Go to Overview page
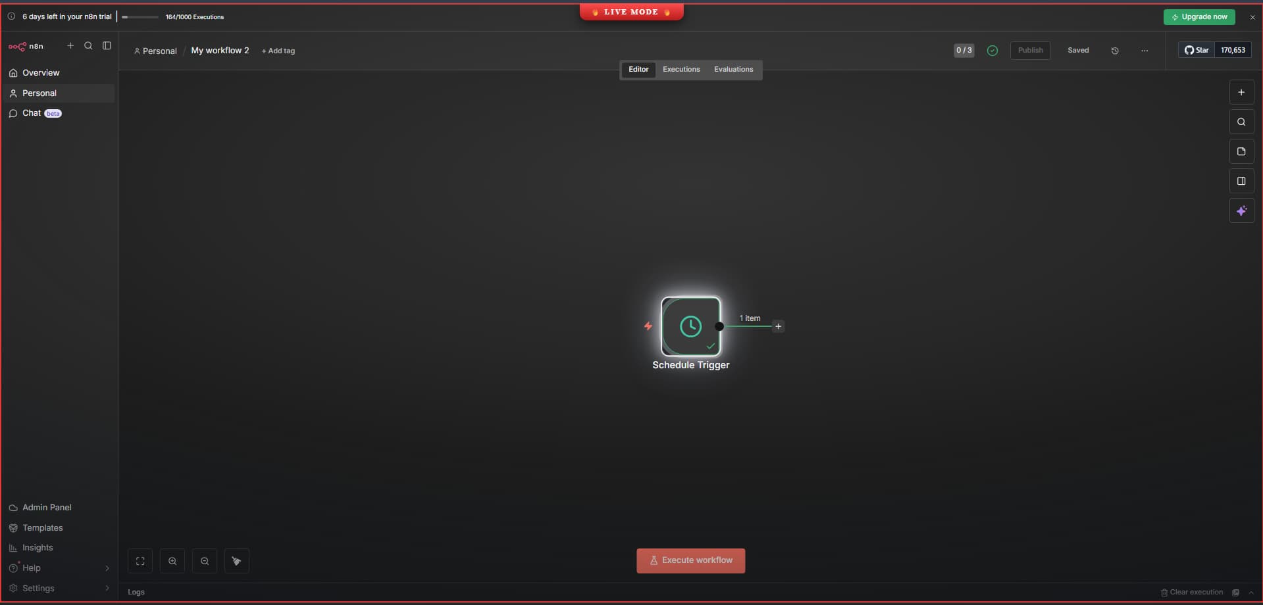Image resolution: width=1263 pixels, height=605 pixels. 58,73
